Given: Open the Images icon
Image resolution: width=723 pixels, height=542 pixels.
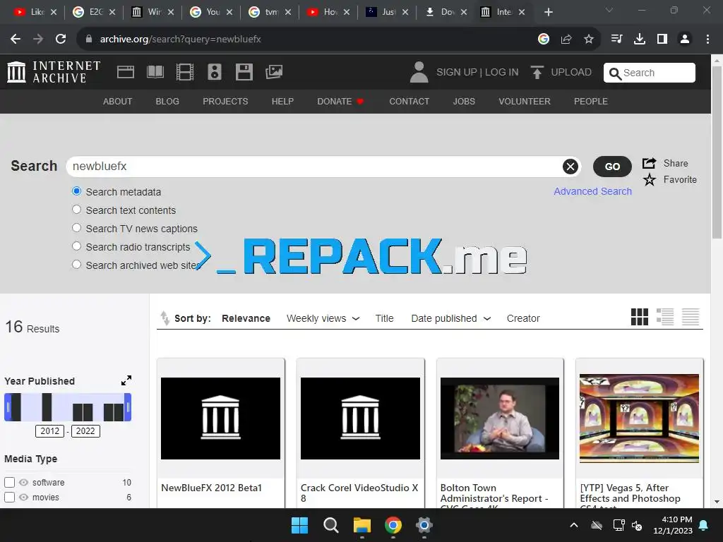Looking at the screenshot, I should click(274, 72).
